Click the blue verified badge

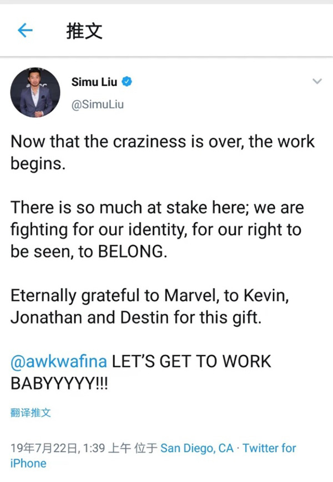pyautogui.click(x=127, y=82)
